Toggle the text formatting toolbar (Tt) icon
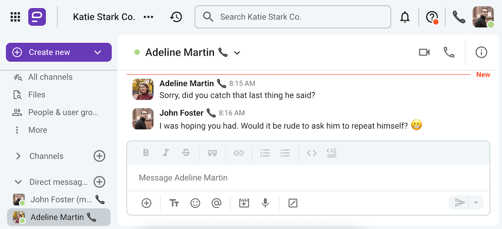502x229 pixels. (174, 203)
